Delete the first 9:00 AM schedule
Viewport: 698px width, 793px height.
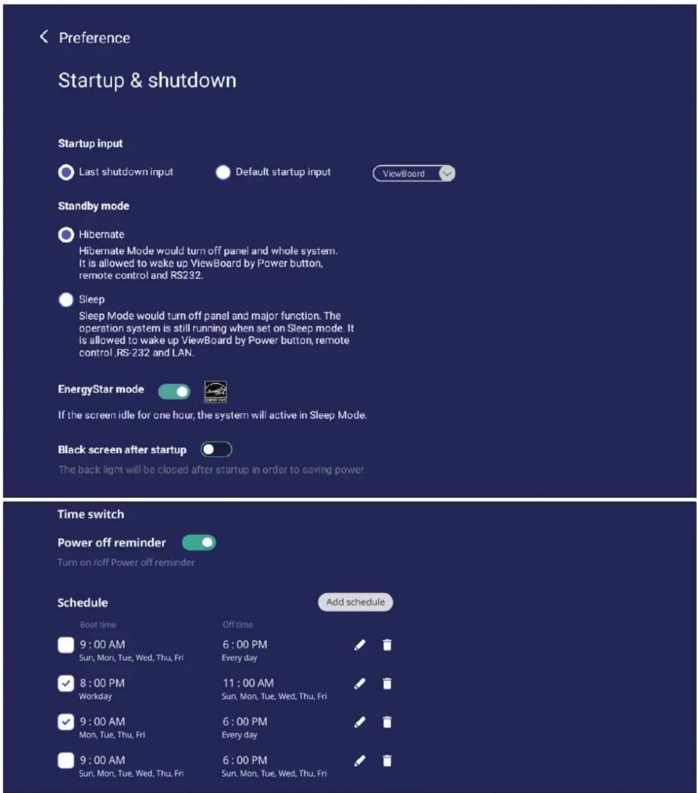[x=387, y=645]
